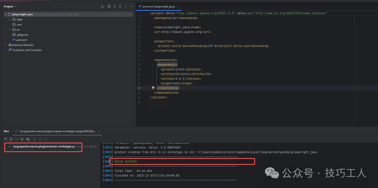The width and height of the screenshot is (378, 188).
Task: Click Expand All icon in Project panel
Action: [x=115, y=6]
